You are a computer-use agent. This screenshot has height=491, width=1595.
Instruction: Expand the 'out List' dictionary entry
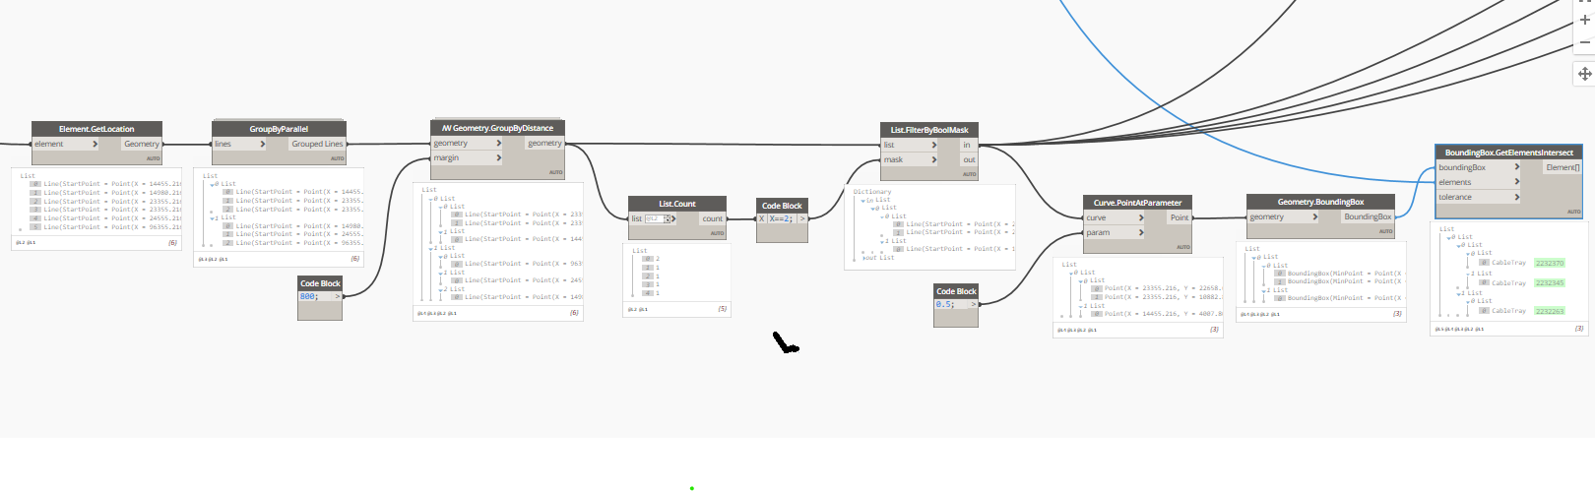click(x=863, y=257)
